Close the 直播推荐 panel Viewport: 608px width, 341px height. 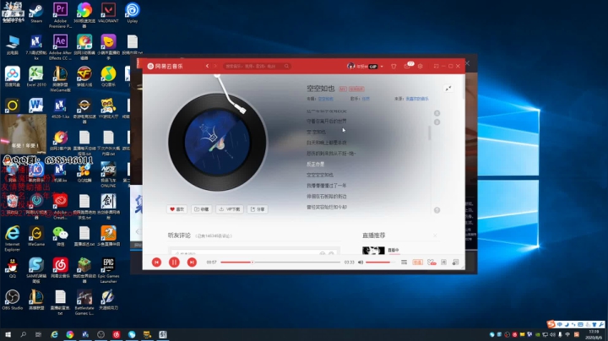coord(435,235)
